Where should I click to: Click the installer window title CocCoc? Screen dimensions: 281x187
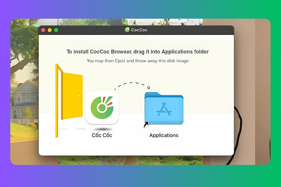[139, 30]
